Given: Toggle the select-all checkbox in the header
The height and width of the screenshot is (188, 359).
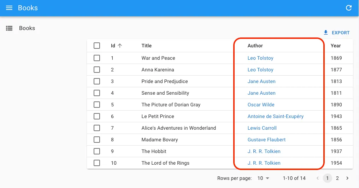Looking at the screenshot, I should coord(97,46).
